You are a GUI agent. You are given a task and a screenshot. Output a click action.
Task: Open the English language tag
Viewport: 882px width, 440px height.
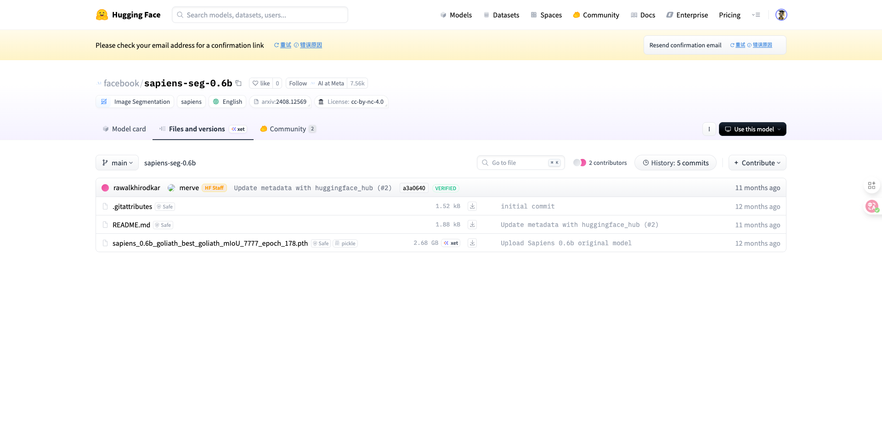(x=227, y=102)
